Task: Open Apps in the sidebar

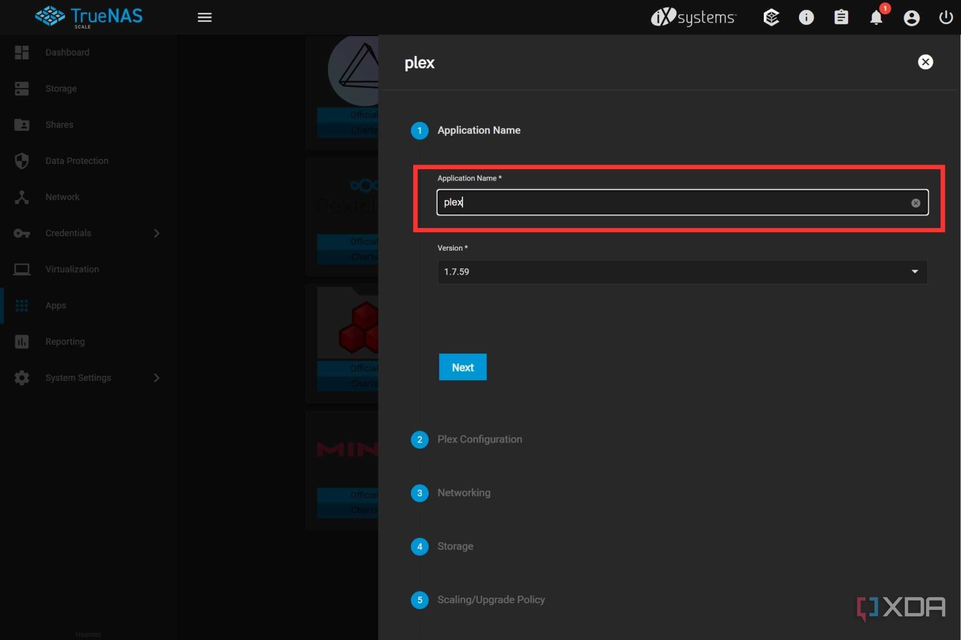Action: 55,305
